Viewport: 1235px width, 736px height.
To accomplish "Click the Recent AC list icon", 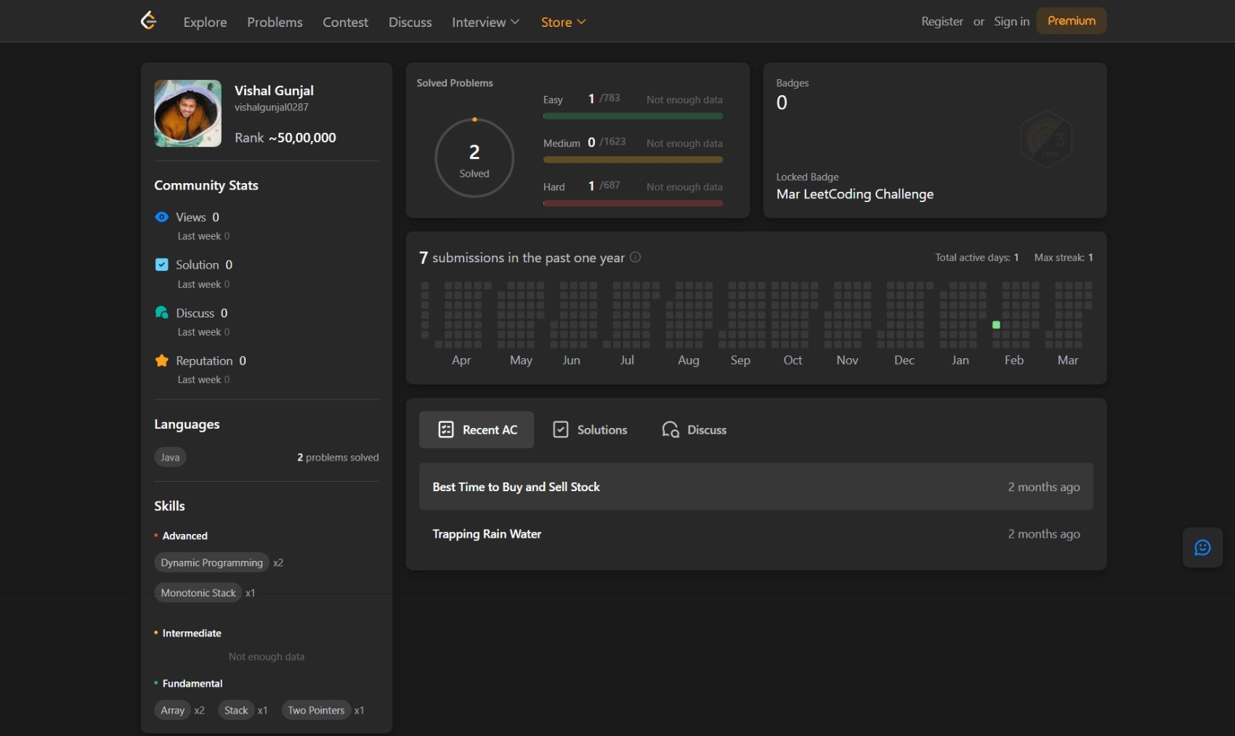I will tap(446, 430).
